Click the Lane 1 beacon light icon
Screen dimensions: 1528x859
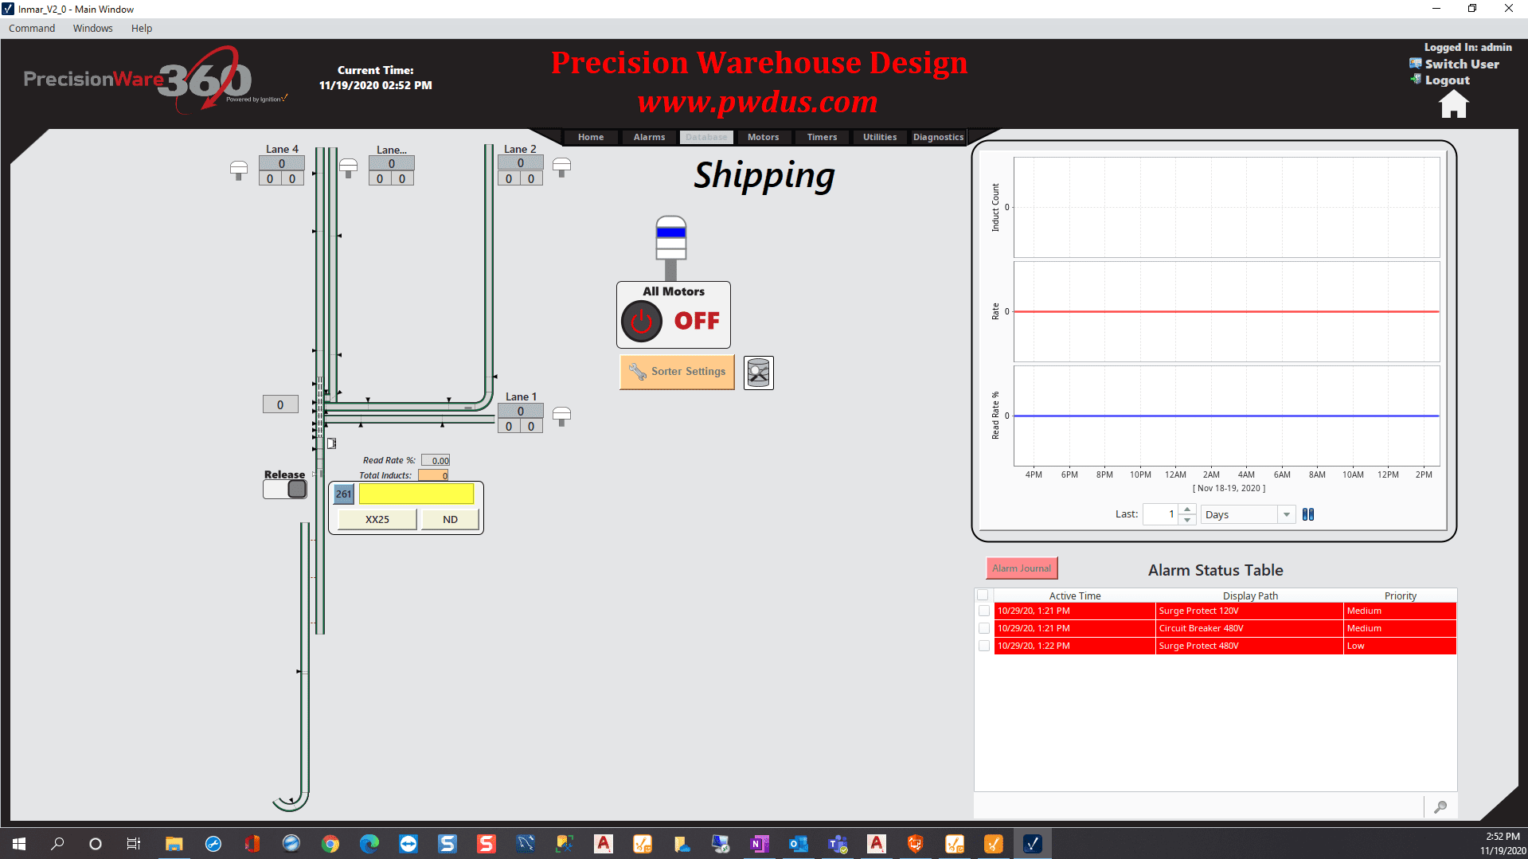click(x=561, y=416)
